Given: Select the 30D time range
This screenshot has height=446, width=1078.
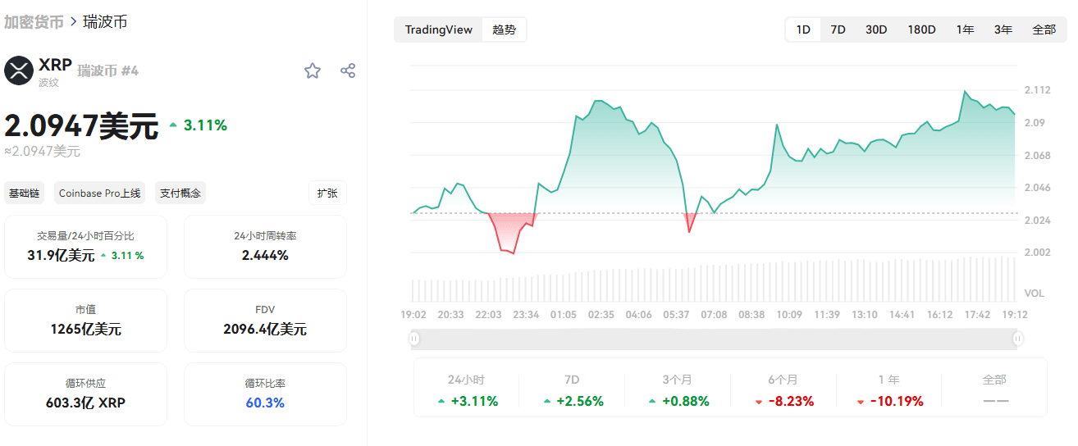Looking at the screenshot, I should (x=876, y=30).
